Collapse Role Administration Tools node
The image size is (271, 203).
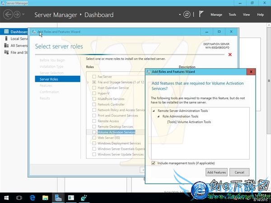pyautogui.click(x=159, y=116)
